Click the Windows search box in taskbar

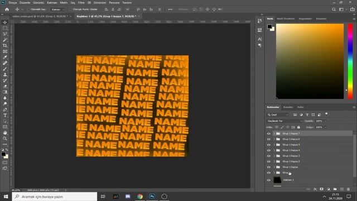tap(55, 197)
